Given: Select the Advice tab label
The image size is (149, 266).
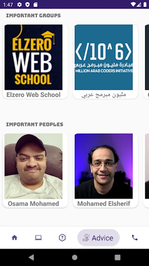Looking at the screenshot, I should click(102, 238).
